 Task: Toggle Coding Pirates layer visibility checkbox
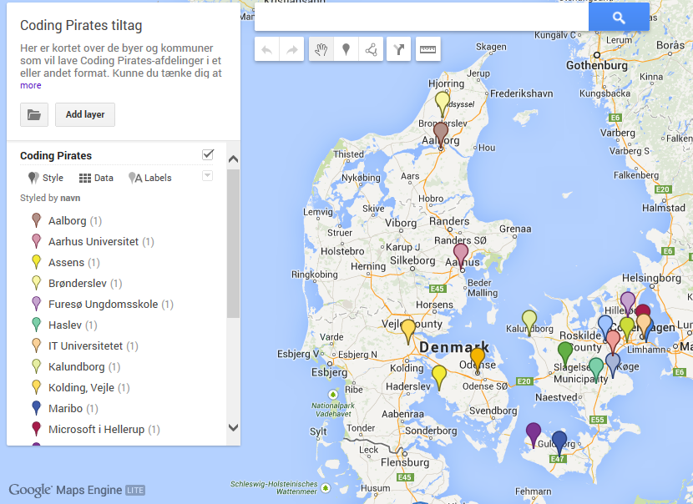208,154
